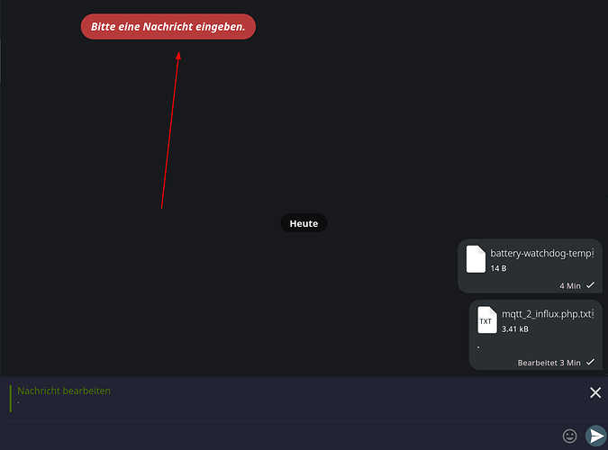Cancel message editing with the X icon
This screenshot has width=608, height=450.
594,392
